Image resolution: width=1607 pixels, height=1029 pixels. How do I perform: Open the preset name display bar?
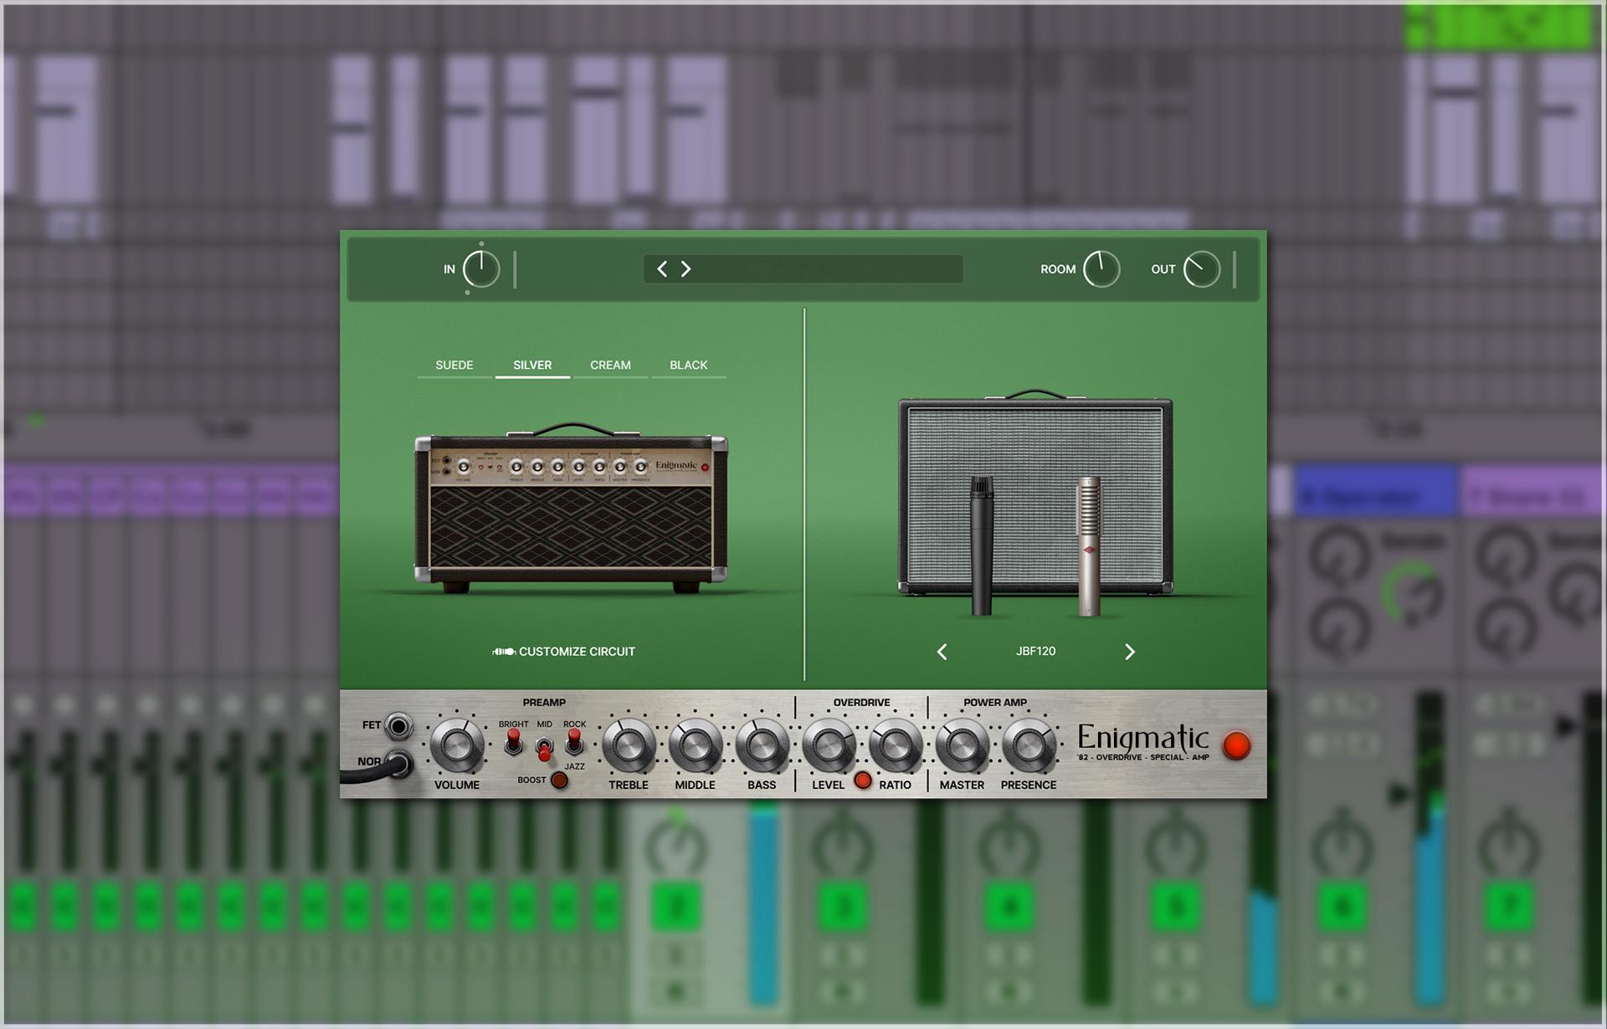803,269
